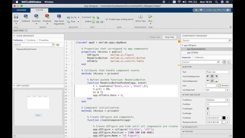
Task: Open the quick-access help question icon
Action: 228,10
